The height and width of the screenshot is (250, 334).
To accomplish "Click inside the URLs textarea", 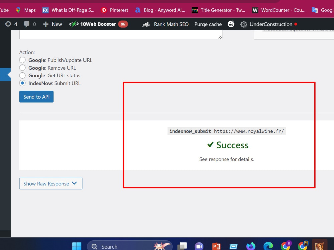I will 121,35.
